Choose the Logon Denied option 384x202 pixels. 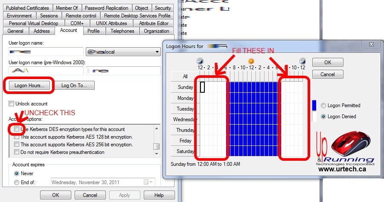coord(324,117)
